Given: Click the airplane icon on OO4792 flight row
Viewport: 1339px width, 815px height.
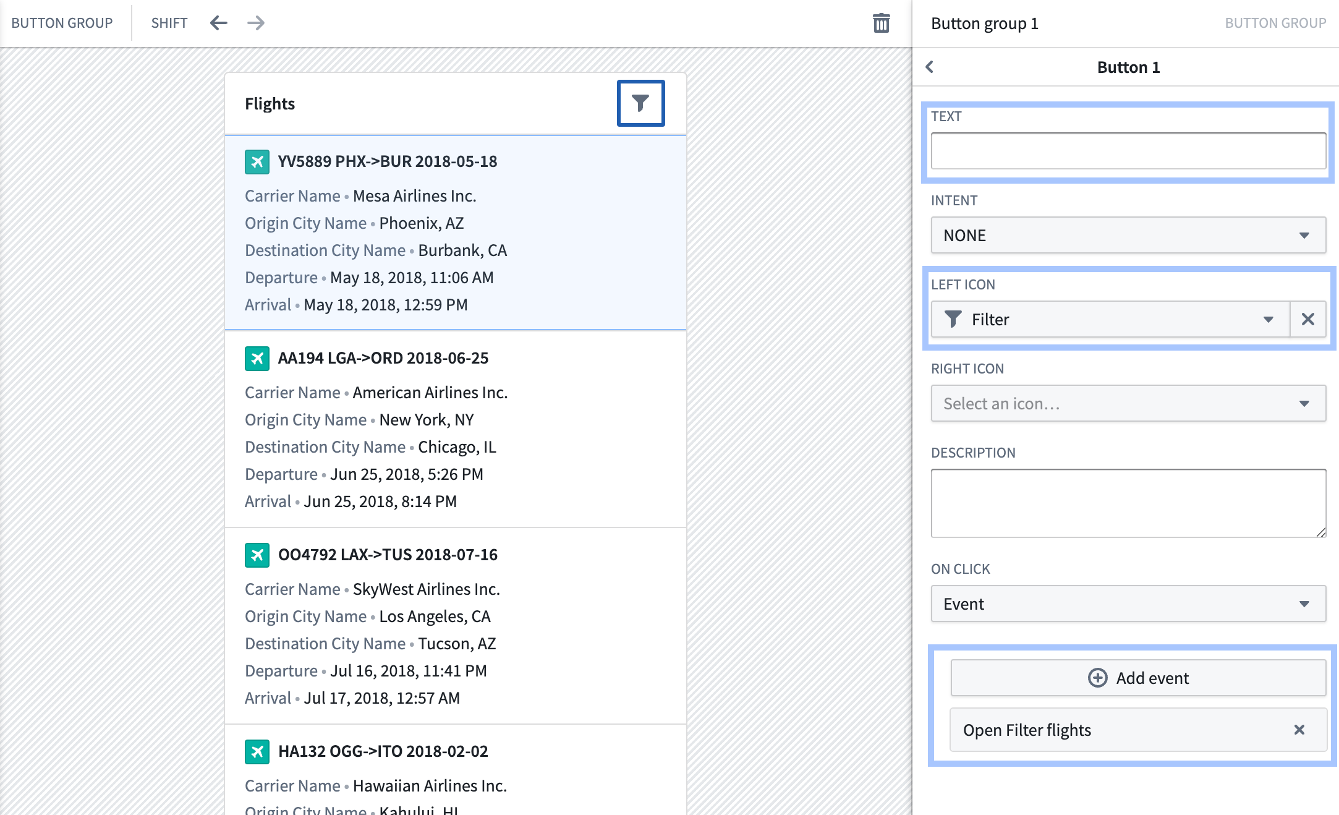Looking at the screenshot, I should [x=257, y=554].
